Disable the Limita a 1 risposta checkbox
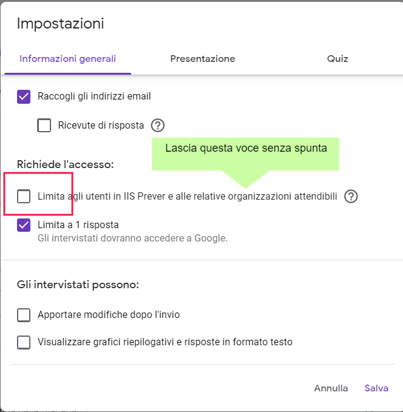This screenshot has width=403, height=412. (x=24, y=225)
